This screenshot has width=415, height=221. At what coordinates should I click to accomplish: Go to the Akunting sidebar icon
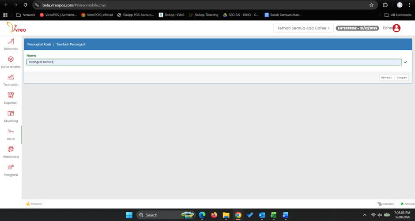tap(11, 113)
